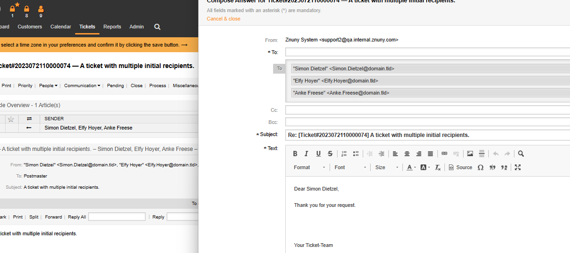Image resolution: width=570 pixels, height=253 pixels.
Task: Toggle underline formatting
Action: pos(318,154)
